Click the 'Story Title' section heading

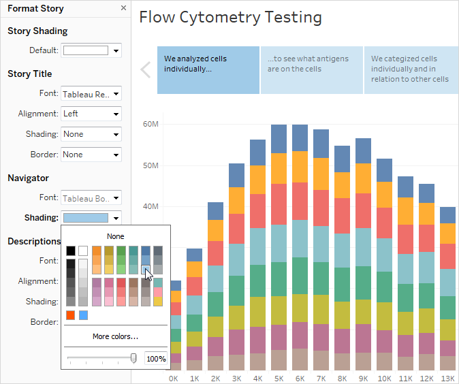29,74
